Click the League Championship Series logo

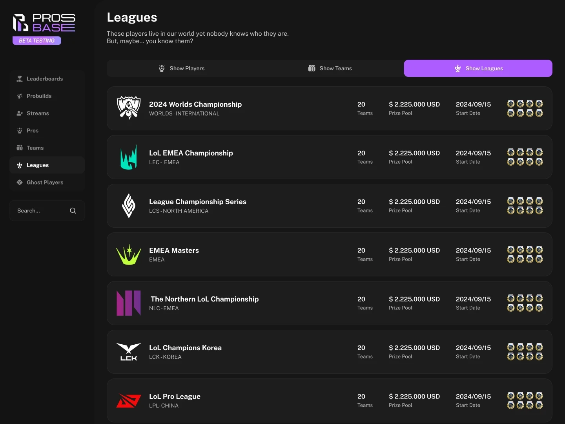point(129,206)
